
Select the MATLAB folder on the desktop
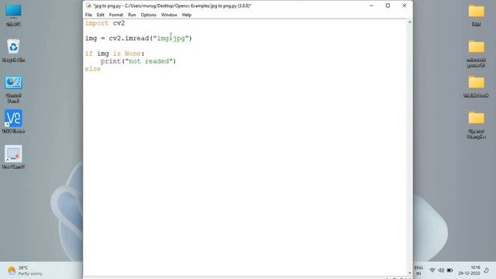[x=476, y=86]
